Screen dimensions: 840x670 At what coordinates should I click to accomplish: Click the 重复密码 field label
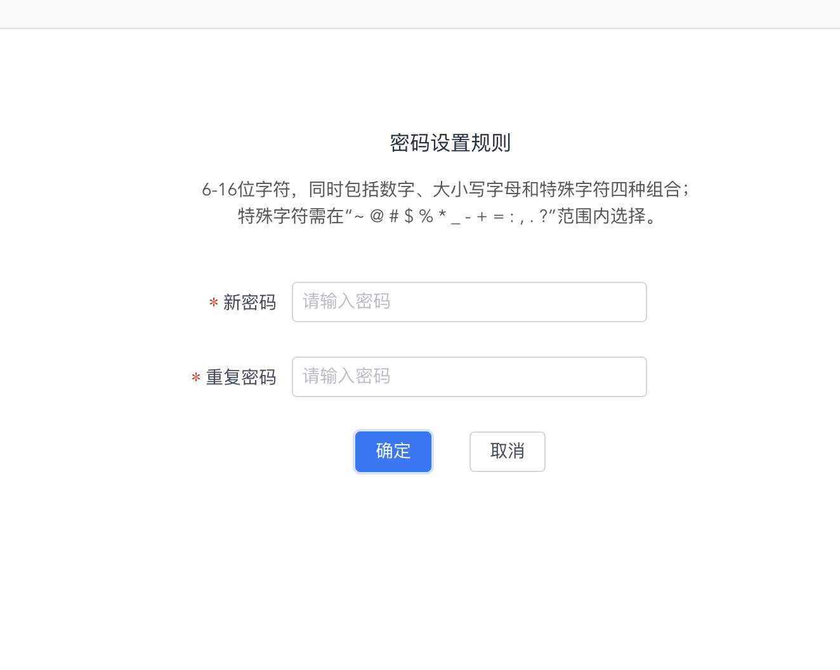click(240, 378)
